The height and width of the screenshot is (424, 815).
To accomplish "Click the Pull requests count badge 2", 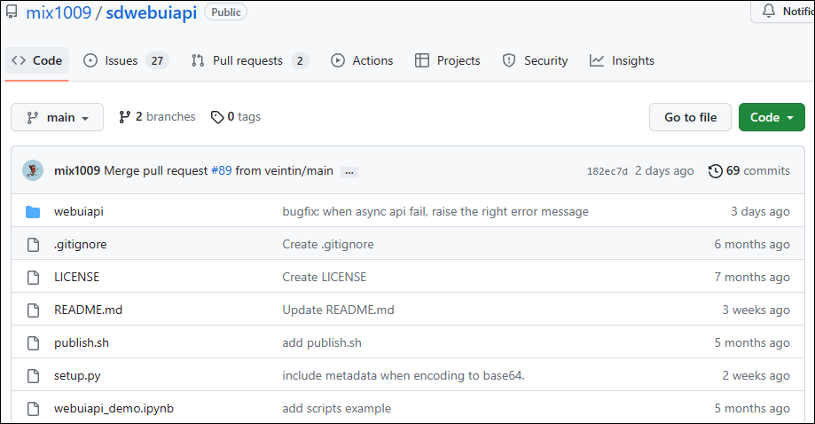I will [x=300, y=61].
